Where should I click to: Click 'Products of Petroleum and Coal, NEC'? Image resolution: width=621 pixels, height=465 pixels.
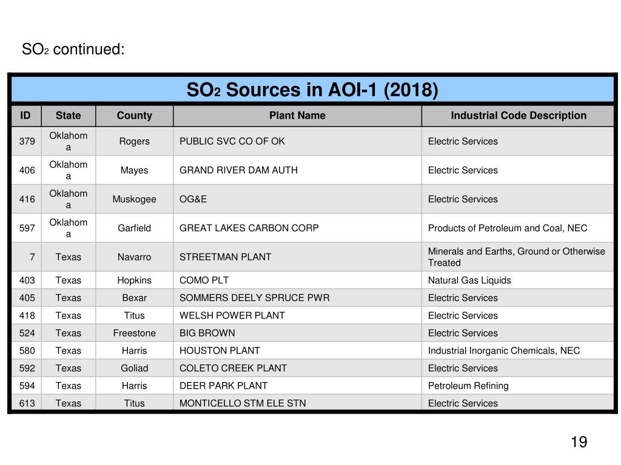click(x=508, y=228)
